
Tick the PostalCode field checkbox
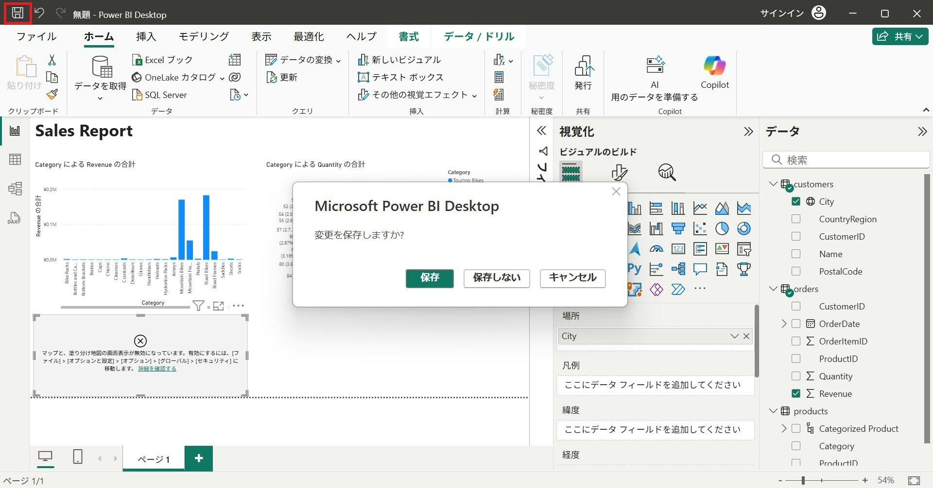coord(796,271)
